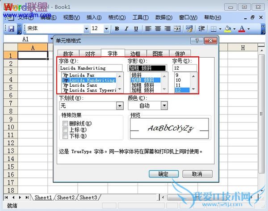
Task: Open the 下划线 underline dropdown
Action: (x=120, y=106)
